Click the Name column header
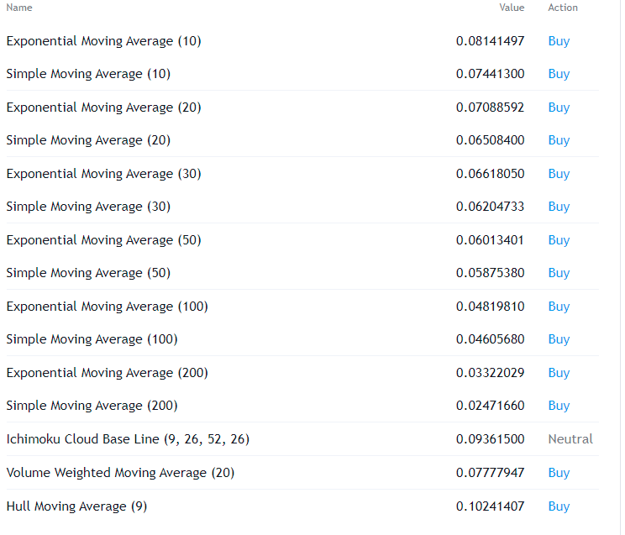Viewport: 625px width, 535px height. point(19,8)
